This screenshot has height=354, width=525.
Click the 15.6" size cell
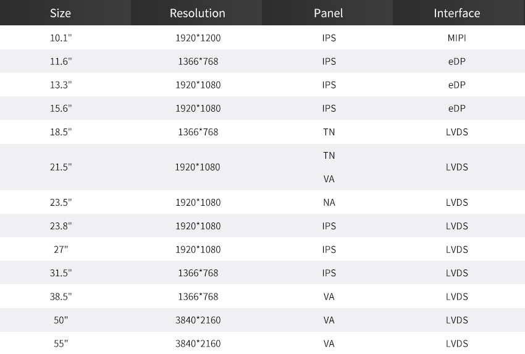pos(61,109)
